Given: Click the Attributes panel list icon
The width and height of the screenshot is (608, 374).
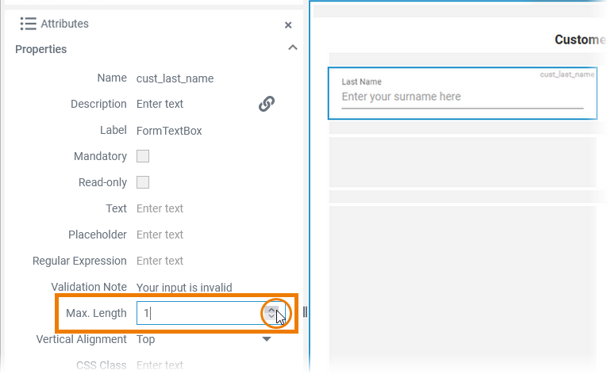Looking at the screenshot, I should click(x=28, y=24).
